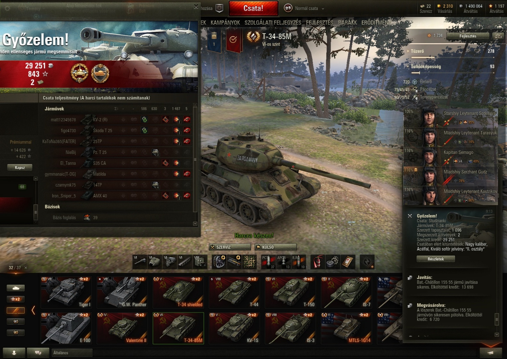
Task: Toggle the x2 bonus carousel filter
Action: coord(16,299)
